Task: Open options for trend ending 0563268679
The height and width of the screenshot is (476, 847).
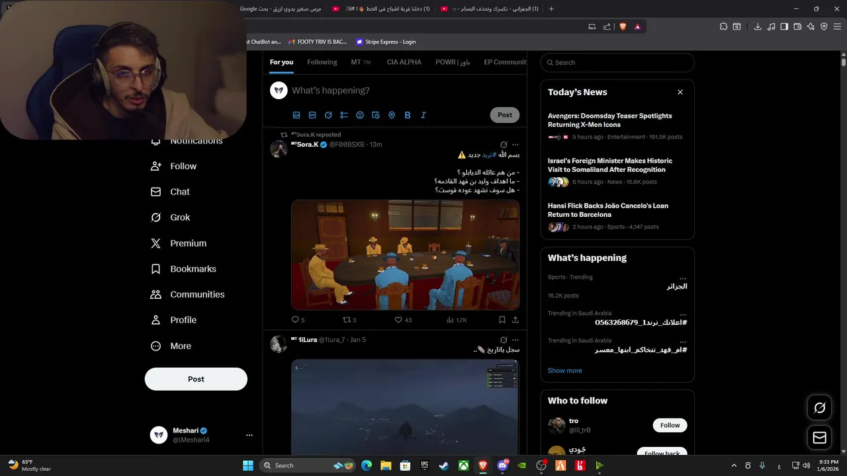Action: coord(683,315)
